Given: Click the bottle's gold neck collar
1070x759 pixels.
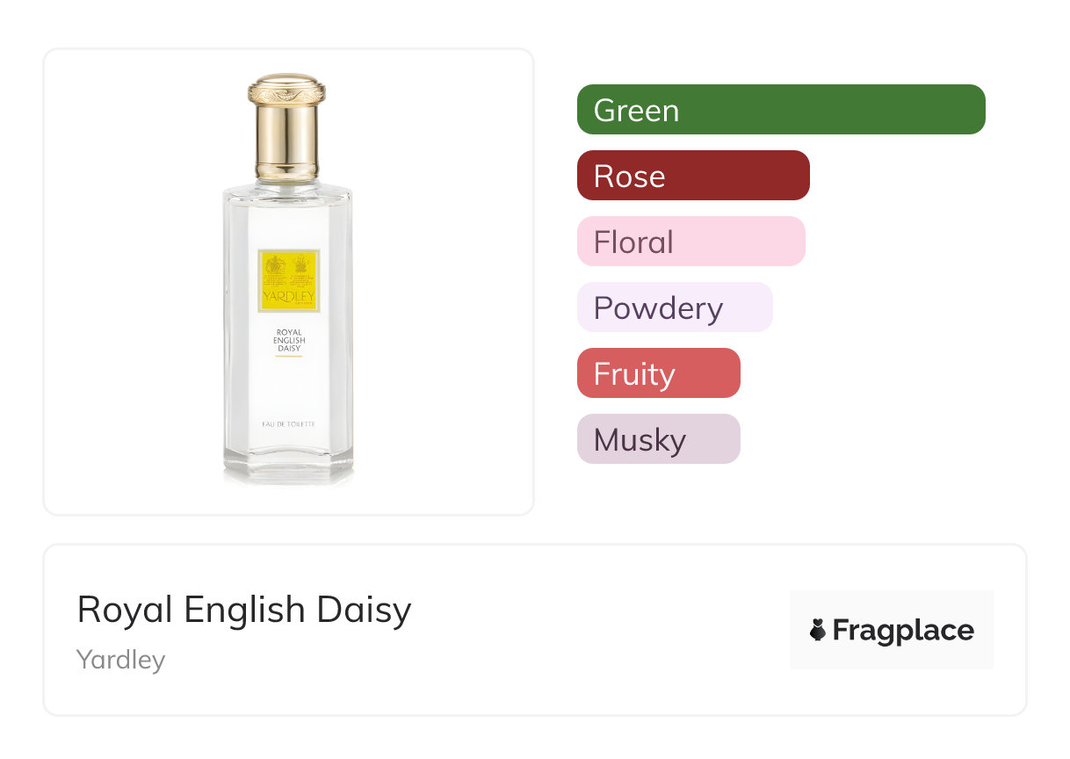Looking at the screenshot, I should [x=286, y=167].
